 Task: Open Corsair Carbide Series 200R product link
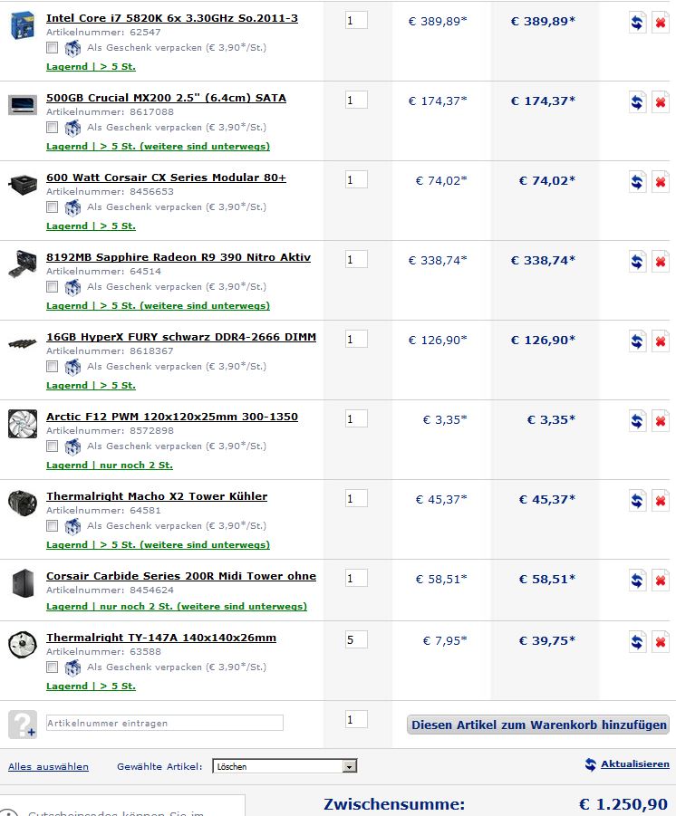coord(181,576)
